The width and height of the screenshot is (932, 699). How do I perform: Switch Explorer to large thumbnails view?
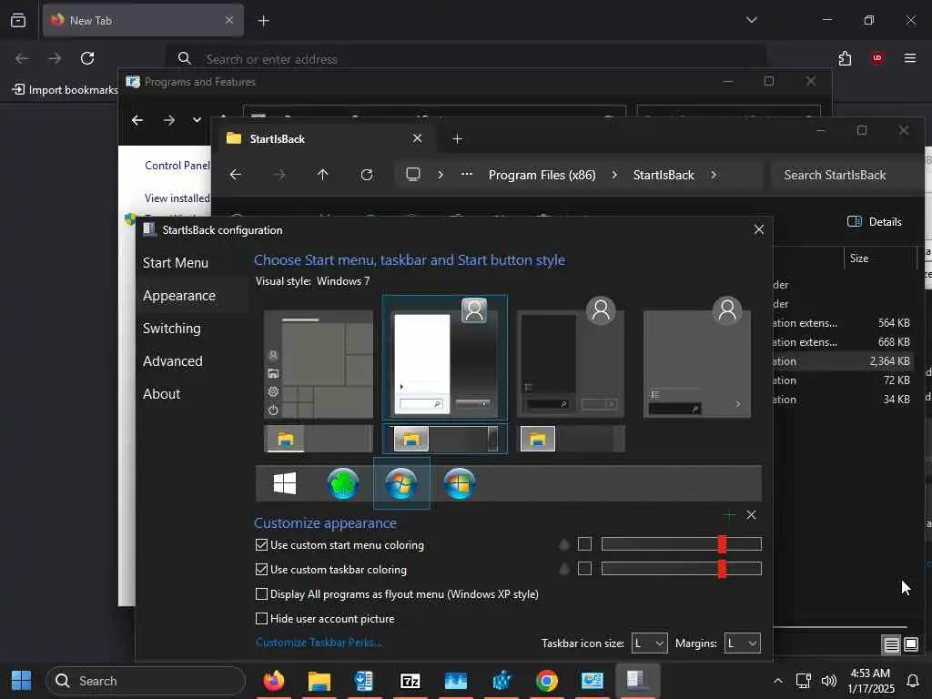click(910, 644)
